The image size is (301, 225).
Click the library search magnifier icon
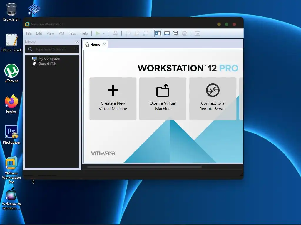(x=30, y=49)
